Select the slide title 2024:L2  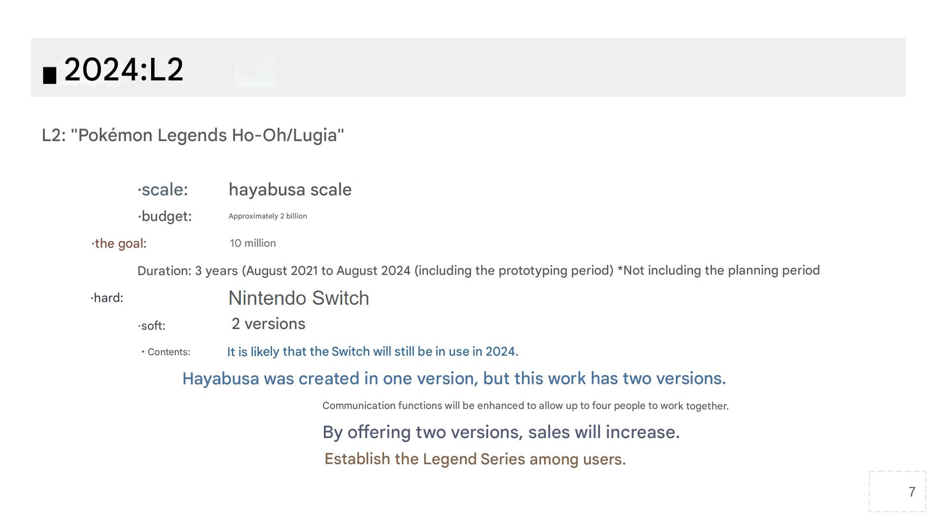(x=123, y=70)
